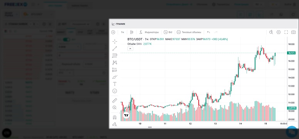The image size is (299, 139).
Task: Open the candlestick chart type selector
Action: 132,32
